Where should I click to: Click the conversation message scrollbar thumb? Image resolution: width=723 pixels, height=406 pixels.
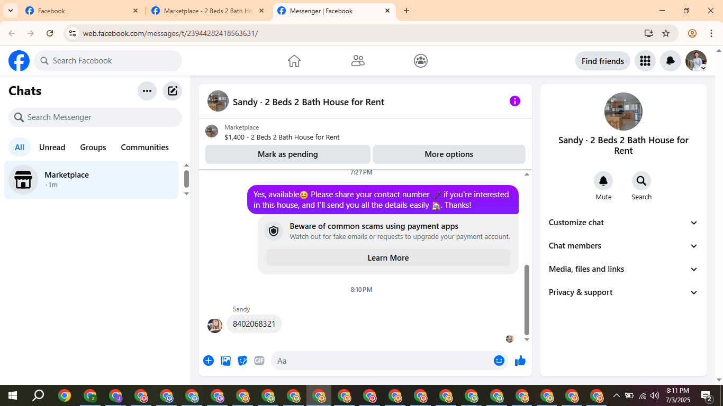(x=527, y=300)
